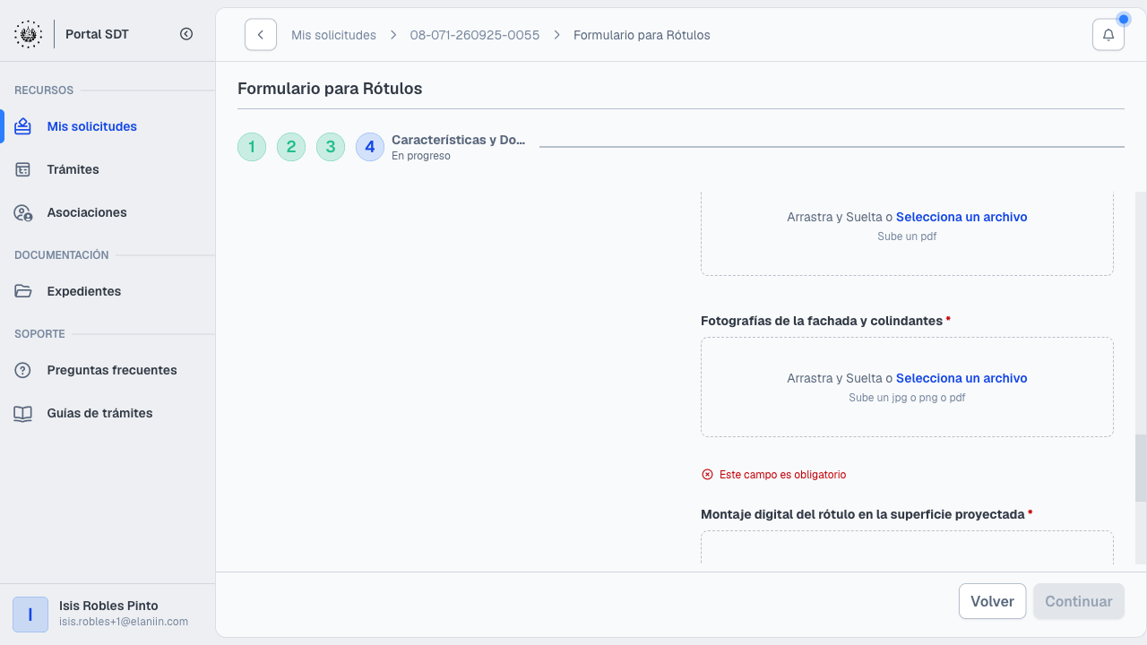This screenshot has height=645, width=1147.
Task: Click the Asociaciones user icon
Action: pos(23,212)
